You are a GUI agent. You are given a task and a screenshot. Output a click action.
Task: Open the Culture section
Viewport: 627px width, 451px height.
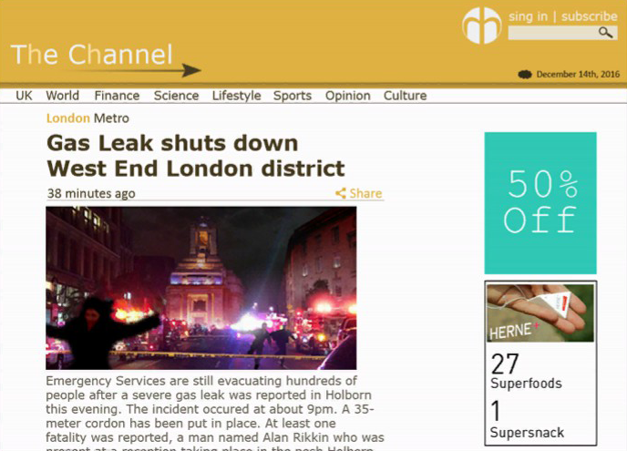point(405,96)
